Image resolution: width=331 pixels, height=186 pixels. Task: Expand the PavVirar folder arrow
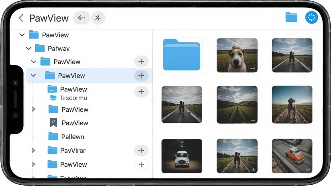(34, 150)
